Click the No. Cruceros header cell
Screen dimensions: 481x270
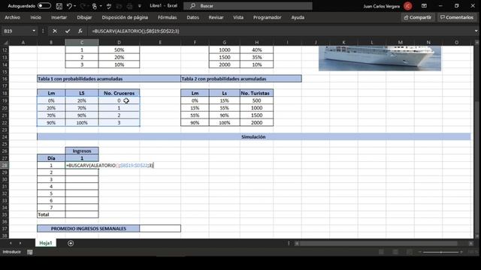point(119,93)
